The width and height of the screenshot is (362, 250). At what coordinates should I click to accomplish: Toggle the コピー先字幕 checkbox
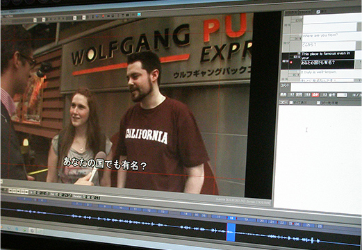[318, 103]
